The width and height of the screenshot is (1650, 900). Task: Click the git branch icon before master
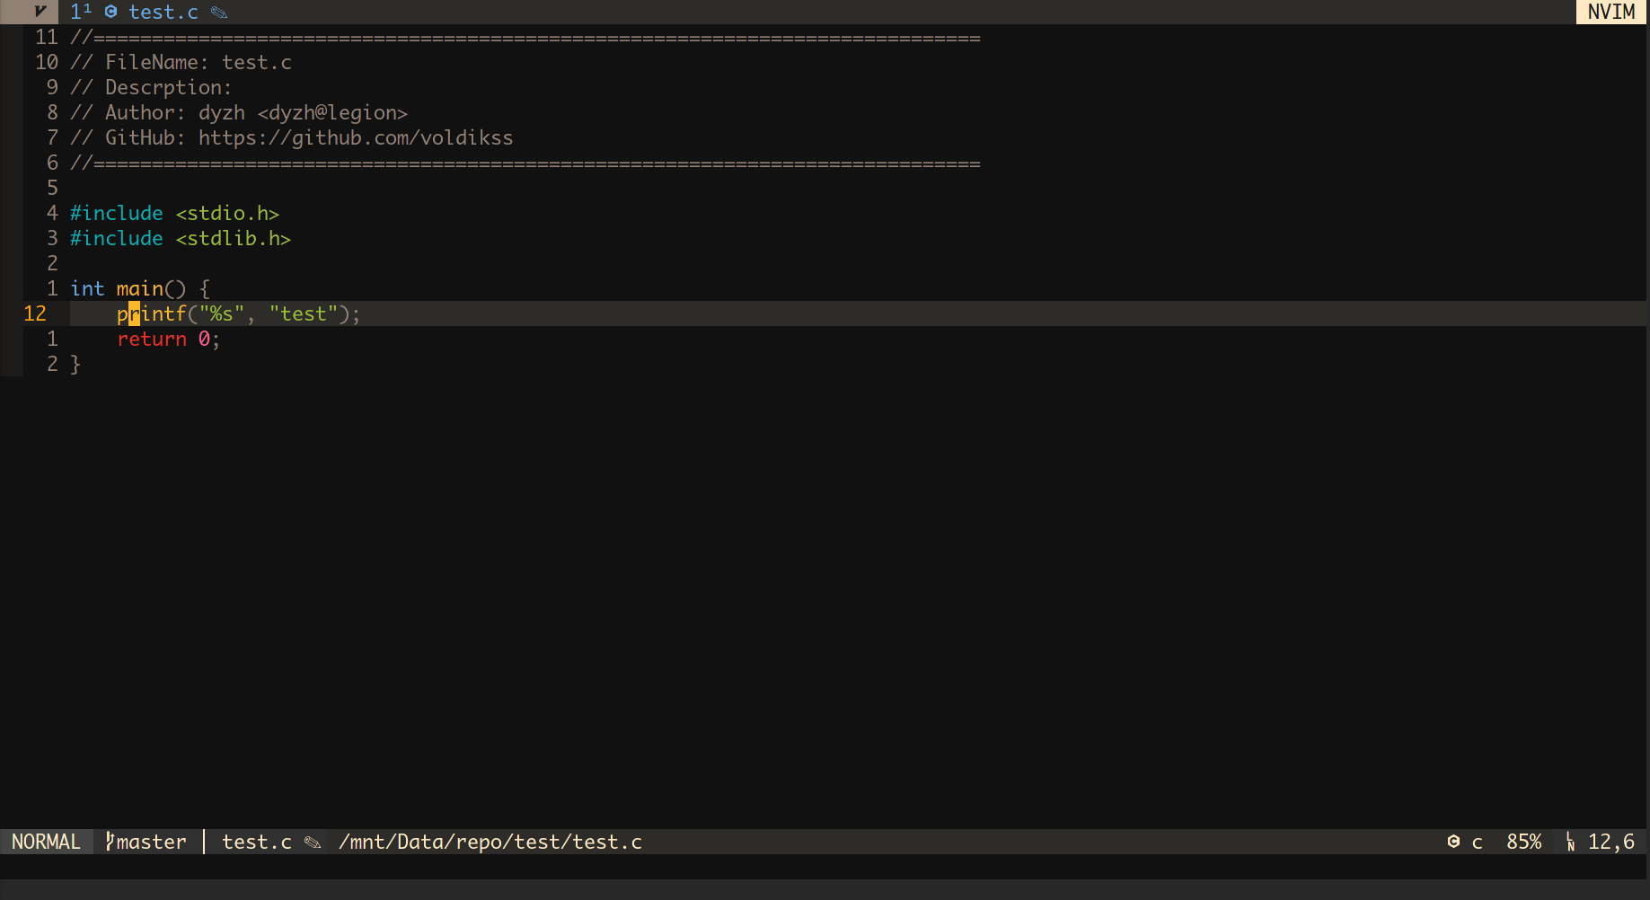110,842
